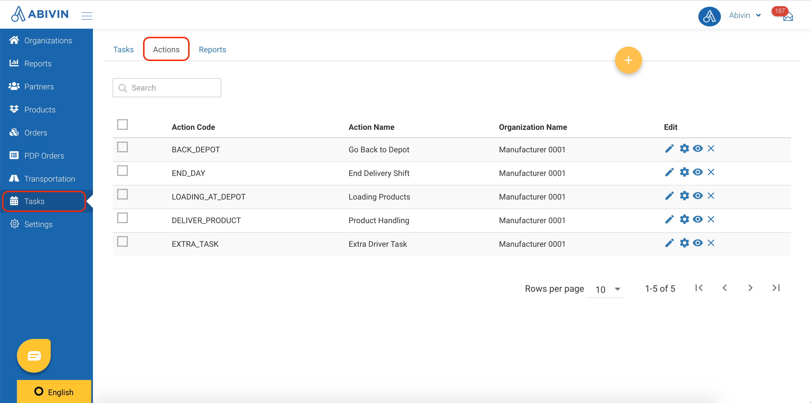The height and width of the screenshot is (403, 811).
Task: Check the LOADING_AT_DEPOT row checkbox
Action: point(122,194)
